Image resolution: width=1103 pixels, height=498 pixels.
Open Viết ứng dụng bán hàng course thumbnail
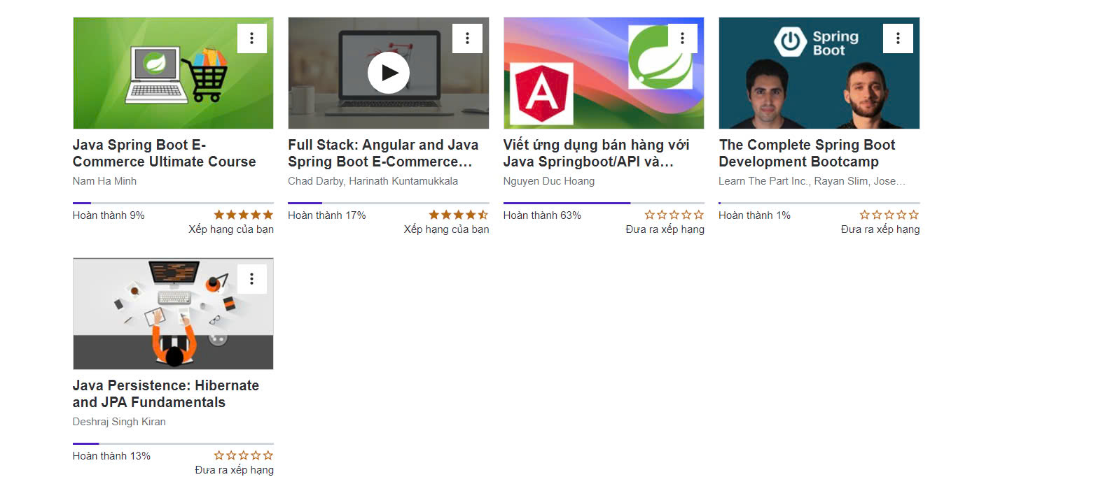coord(604,73)
